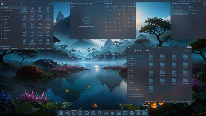
Task: Launch GZDoom from launcher favorites
Action: pyautogui.click(x=32, y=26)
